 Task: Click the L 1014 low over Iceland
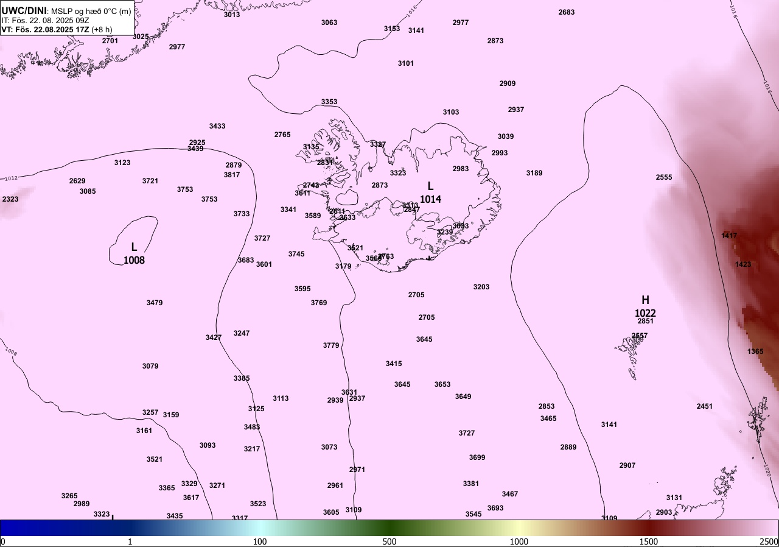tap(431, 192)
